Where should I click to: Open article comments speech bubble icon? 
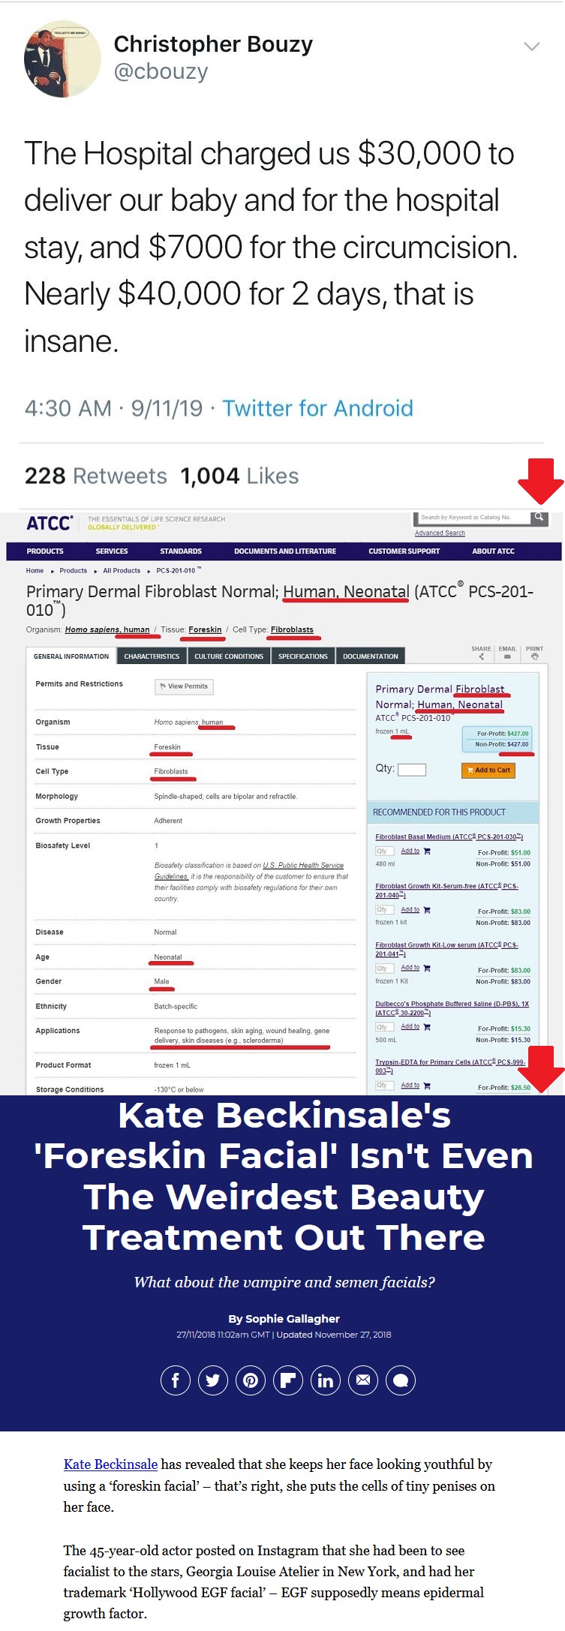401,1380
